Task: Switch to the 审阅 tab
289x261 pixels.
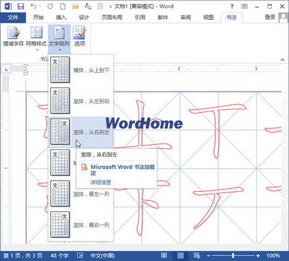Action: (186, 18)
